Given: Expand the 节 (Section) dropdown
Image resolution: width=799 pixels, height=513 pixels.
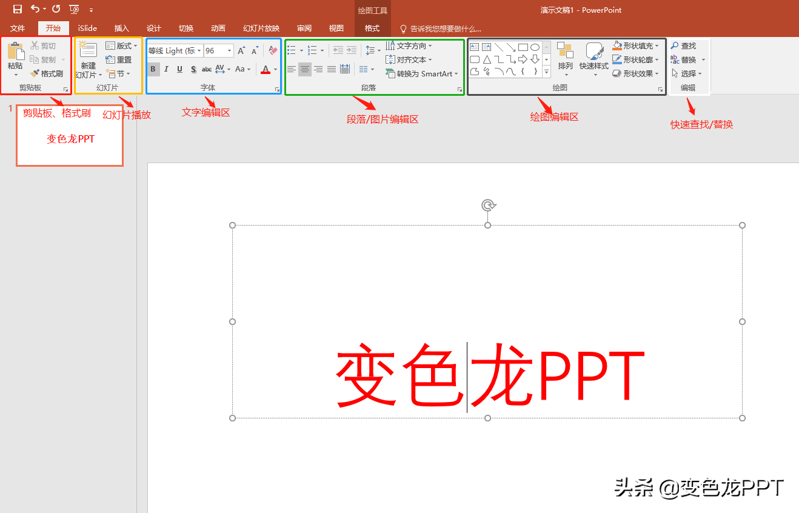Looking at the screenshot, I should (x=118, y=73).
